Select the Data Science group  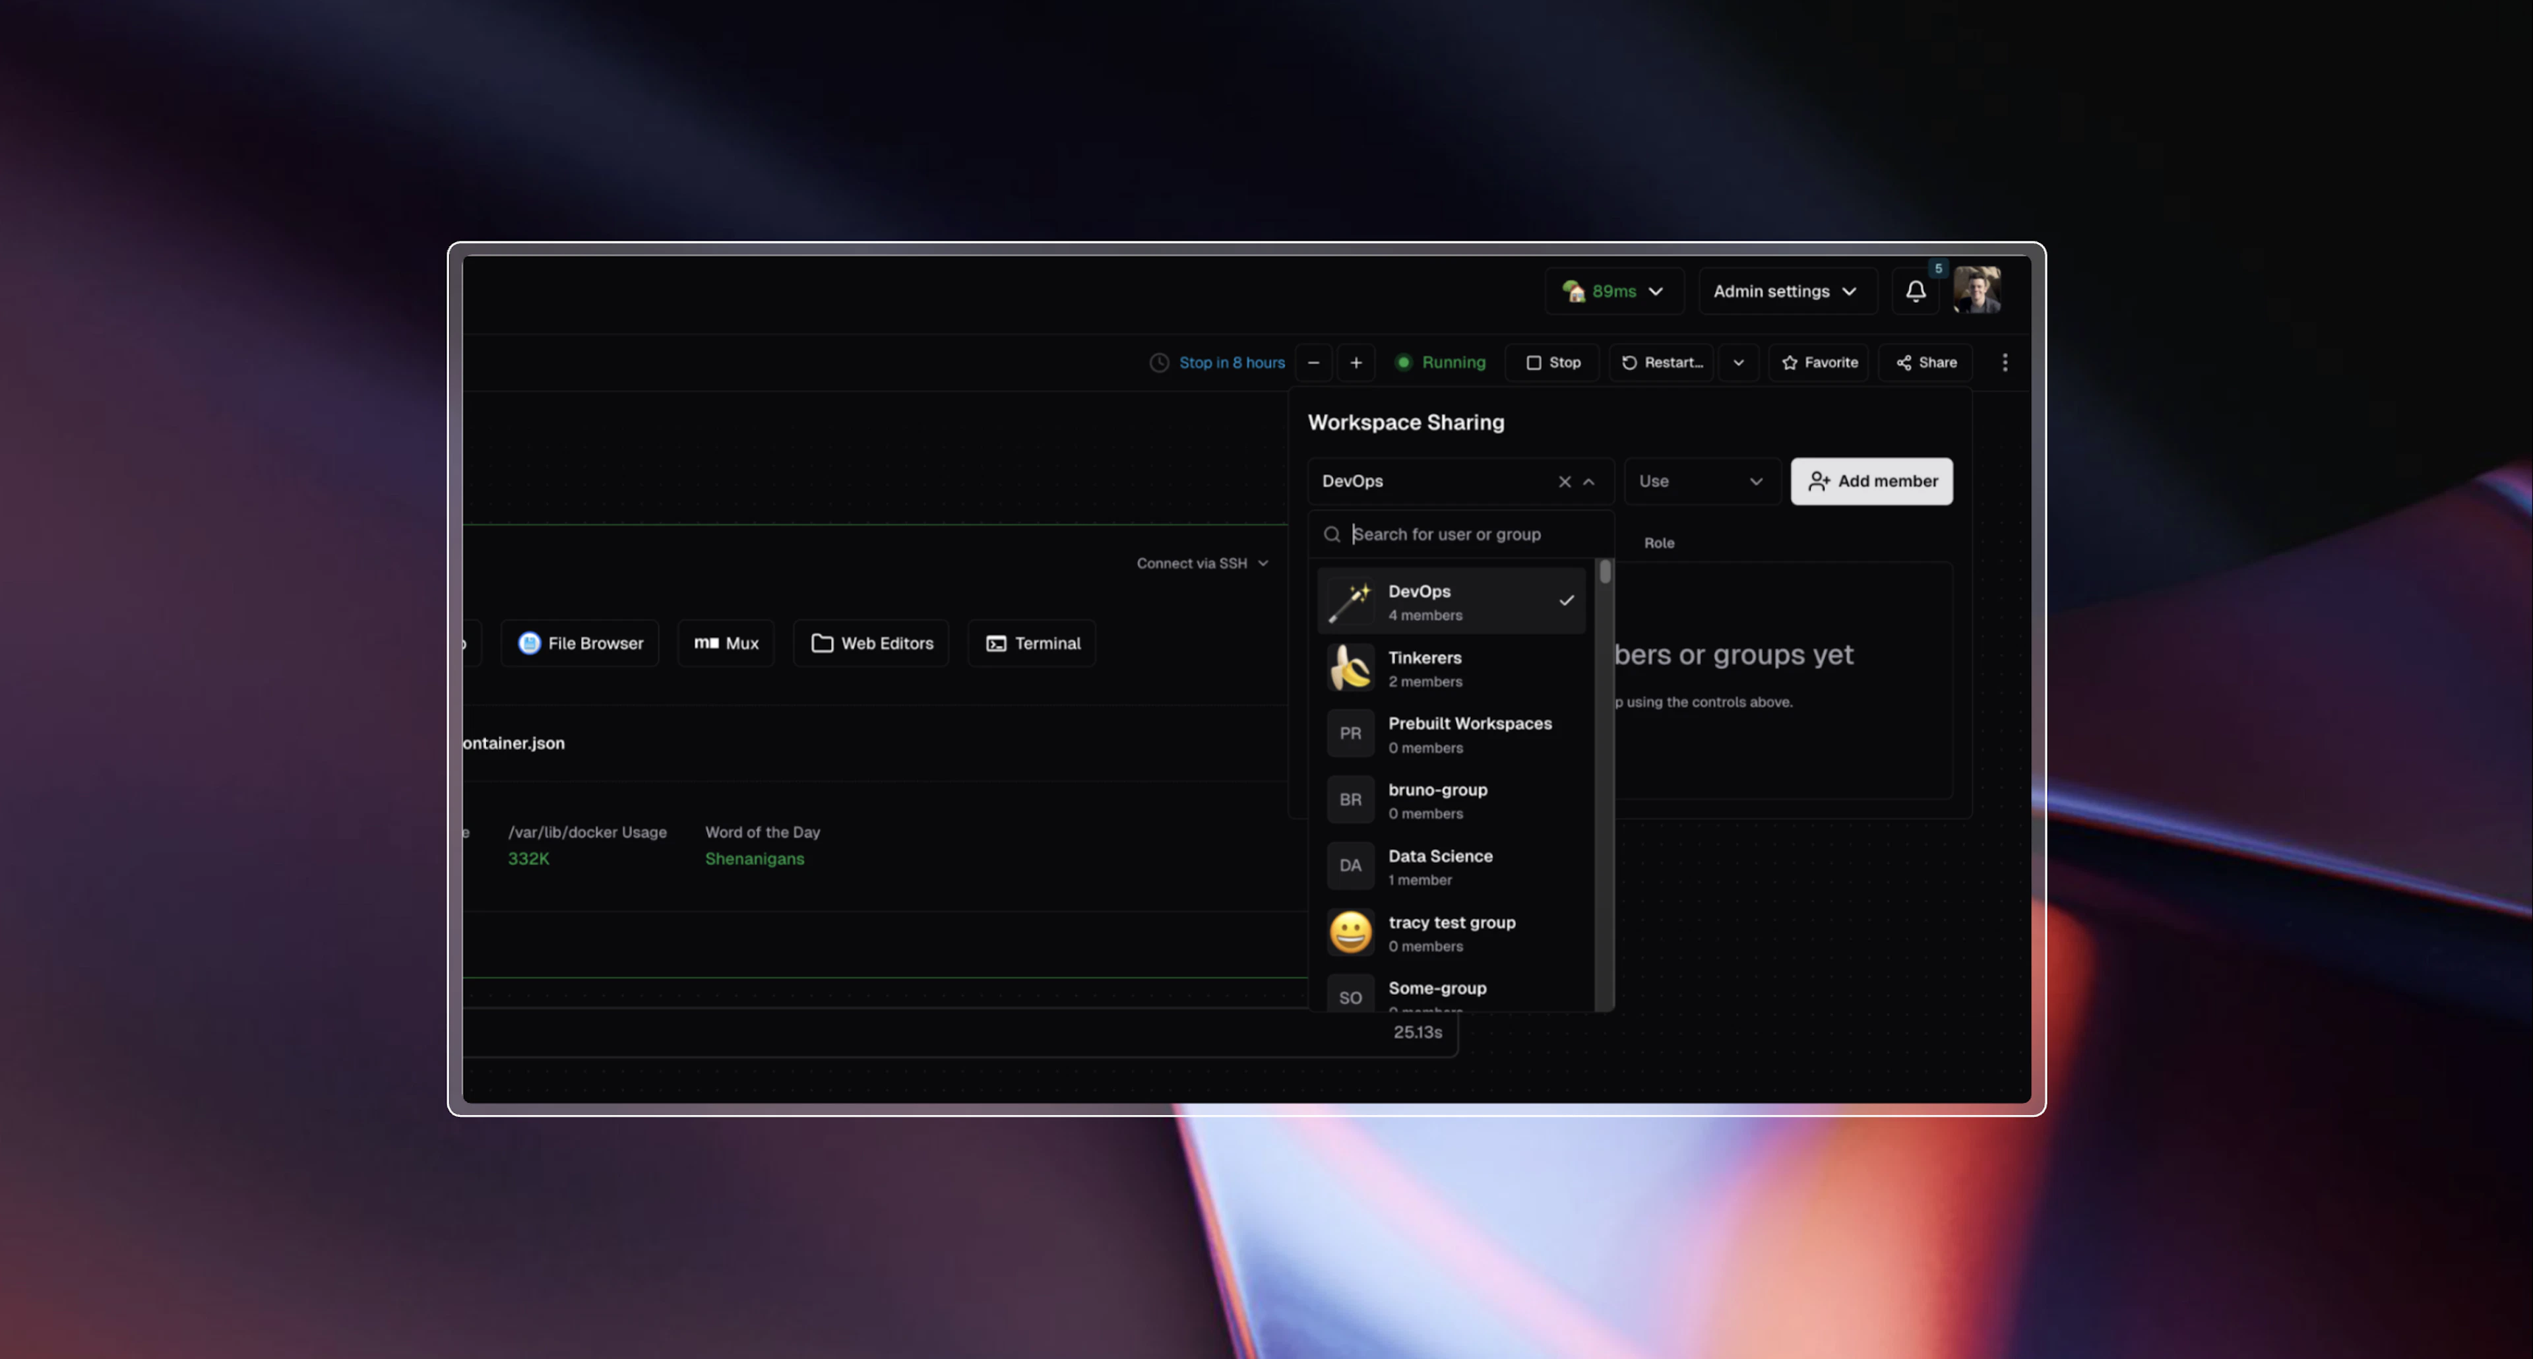pyautogui.click(x=1451, y=866)
